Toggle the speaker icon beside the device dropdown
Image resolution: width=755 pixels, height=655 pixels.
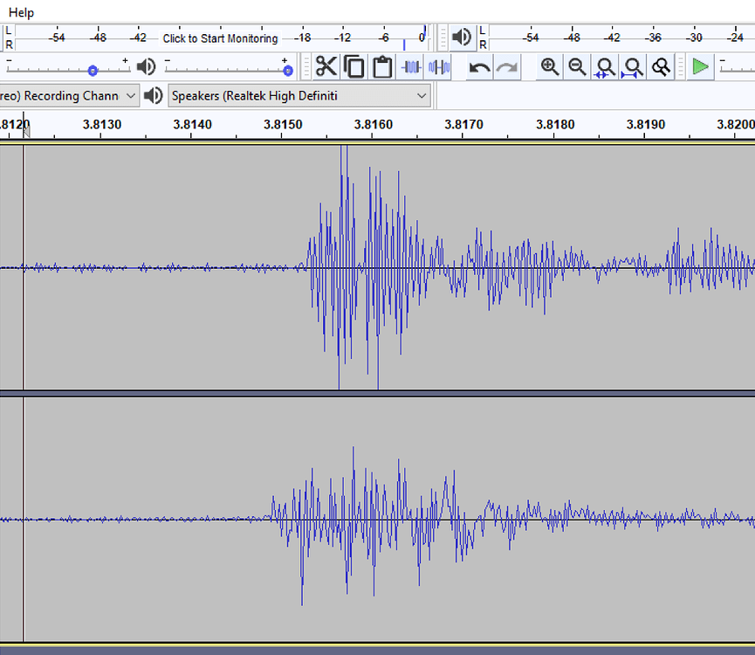(153, 96)
